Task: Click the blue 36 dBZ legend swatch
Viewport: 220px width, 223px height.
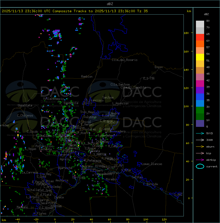Action: coord(200,97)
